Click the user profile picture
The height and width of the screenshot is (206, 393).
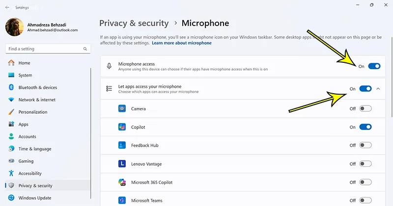14,27
